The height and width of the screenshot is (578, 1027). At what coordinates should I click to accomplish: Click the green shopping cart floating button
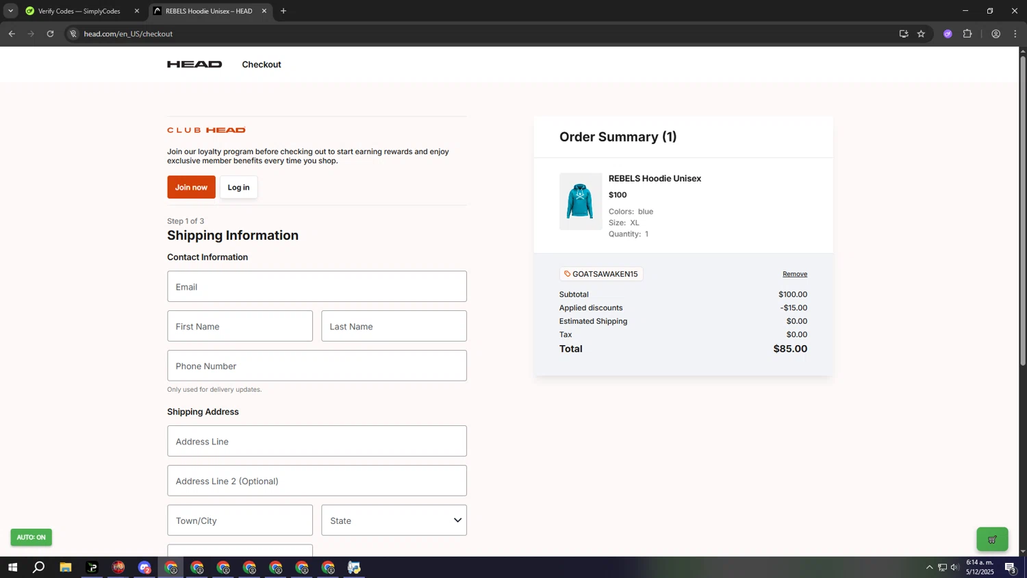[992, 540]
